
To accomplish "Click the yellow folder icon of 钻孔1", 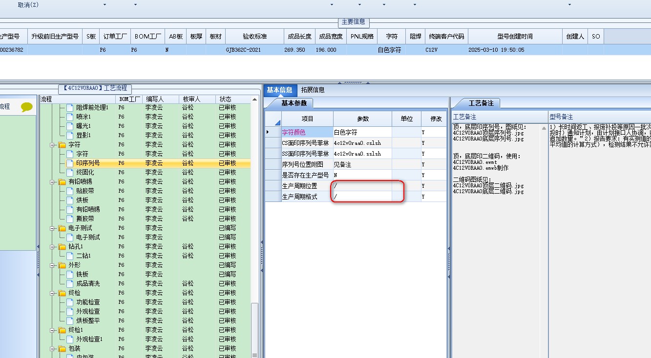I will coord(62,247).
